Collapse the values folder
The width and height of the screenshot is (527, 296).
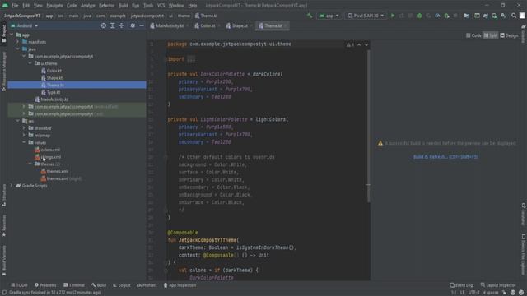pyautogui.click(x=24, y=142)
